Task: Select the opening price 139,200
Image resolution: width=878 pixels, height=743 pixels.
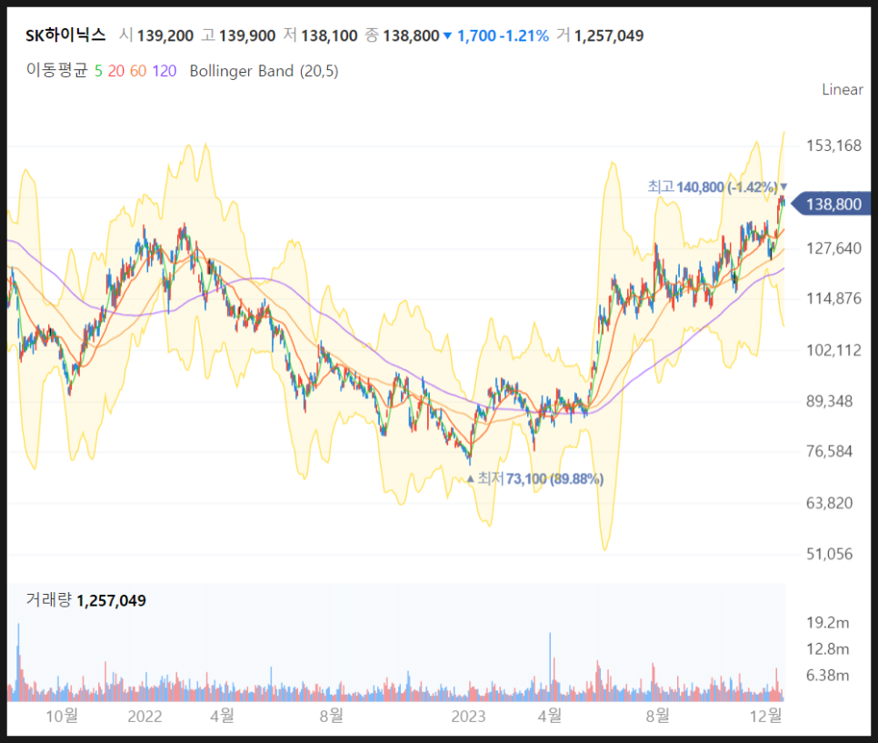Action: point(165,35)
